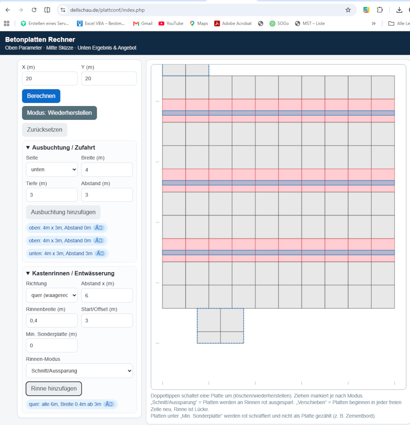Bookmark this page with the star icon

[348, 10]
